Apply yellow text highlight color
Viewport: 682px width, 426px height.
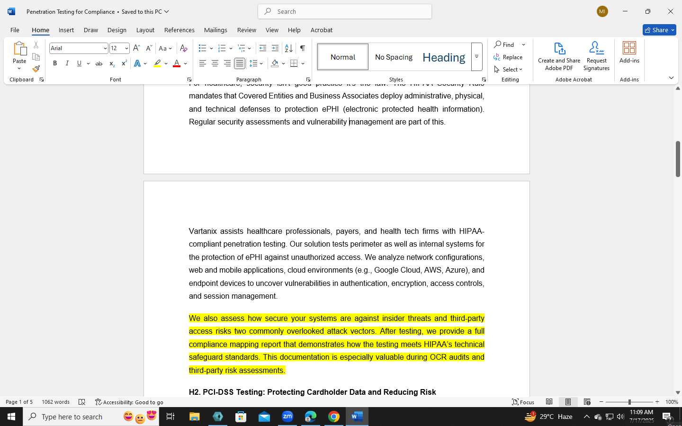tap(157, 63)
